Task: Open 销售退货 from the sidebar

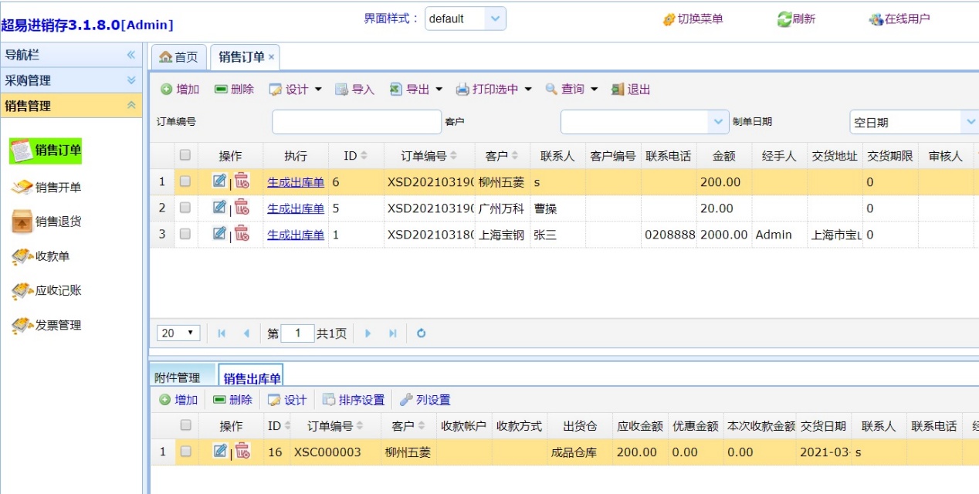Action: pos(46,222)
